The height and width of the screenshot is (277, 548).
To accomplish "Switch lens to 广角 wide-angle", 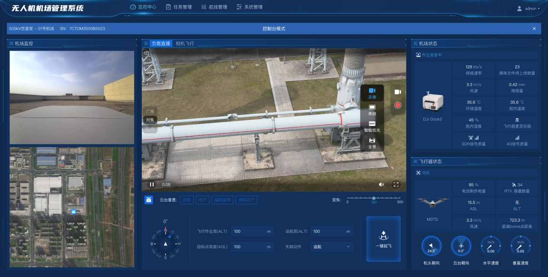I will pos(150,112).
